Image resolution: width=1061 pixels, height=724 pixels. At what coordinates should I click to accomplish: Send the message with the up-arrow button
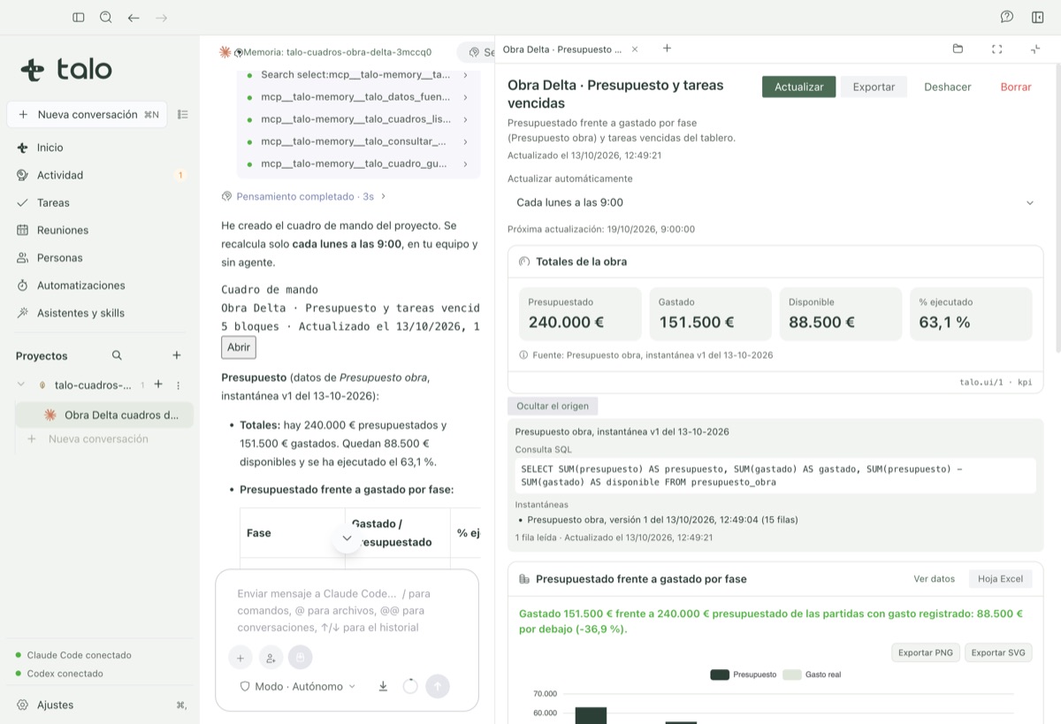point(438,686)
